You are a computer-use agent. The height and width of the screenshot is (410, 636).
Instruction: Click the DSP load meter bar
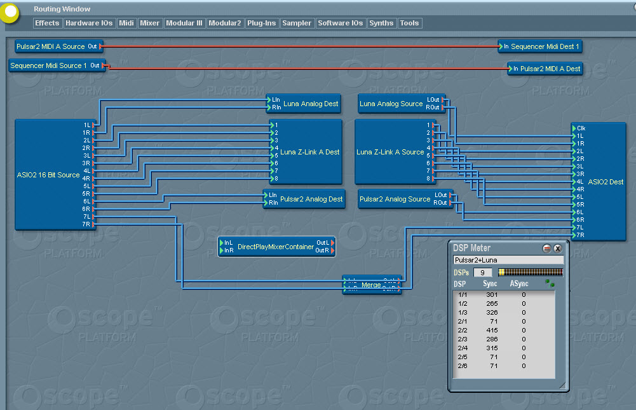click(531, 272)
